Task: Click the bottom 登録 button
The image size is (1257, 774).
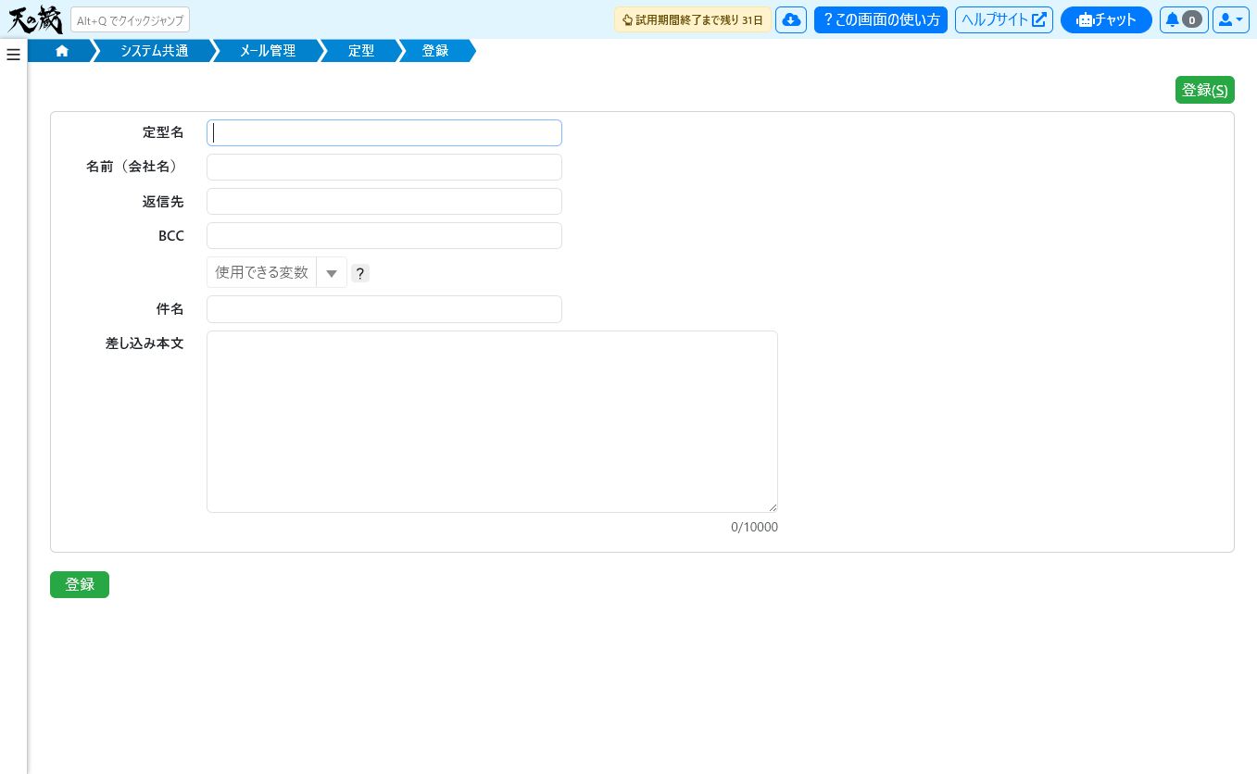Action: 80,584
